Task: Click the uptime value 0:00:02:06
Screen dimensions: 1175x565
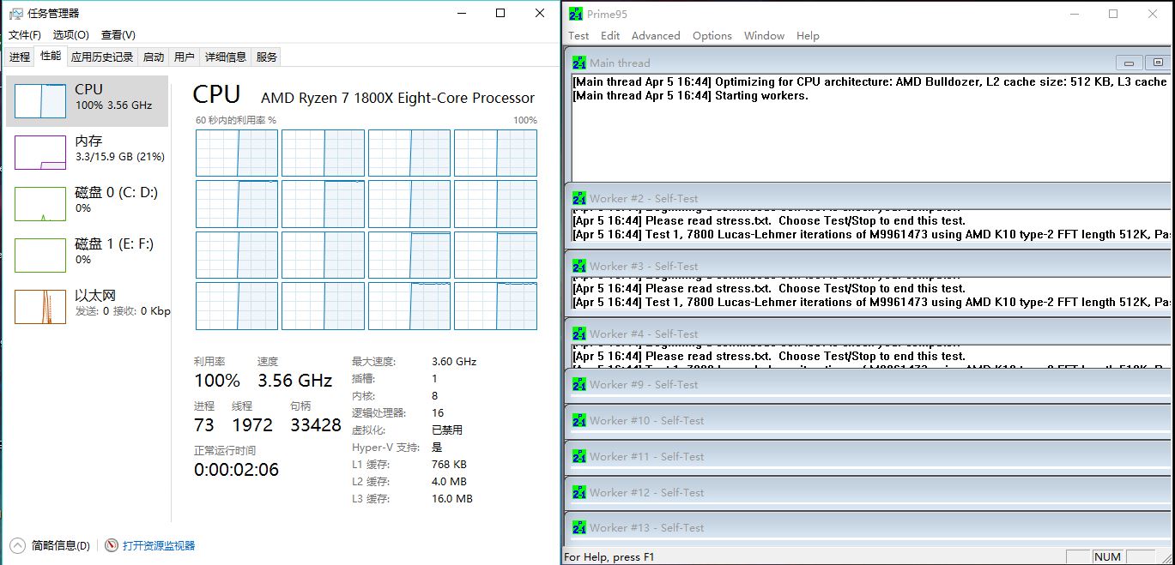Action: pyautogui.click(x=236, y=469)
